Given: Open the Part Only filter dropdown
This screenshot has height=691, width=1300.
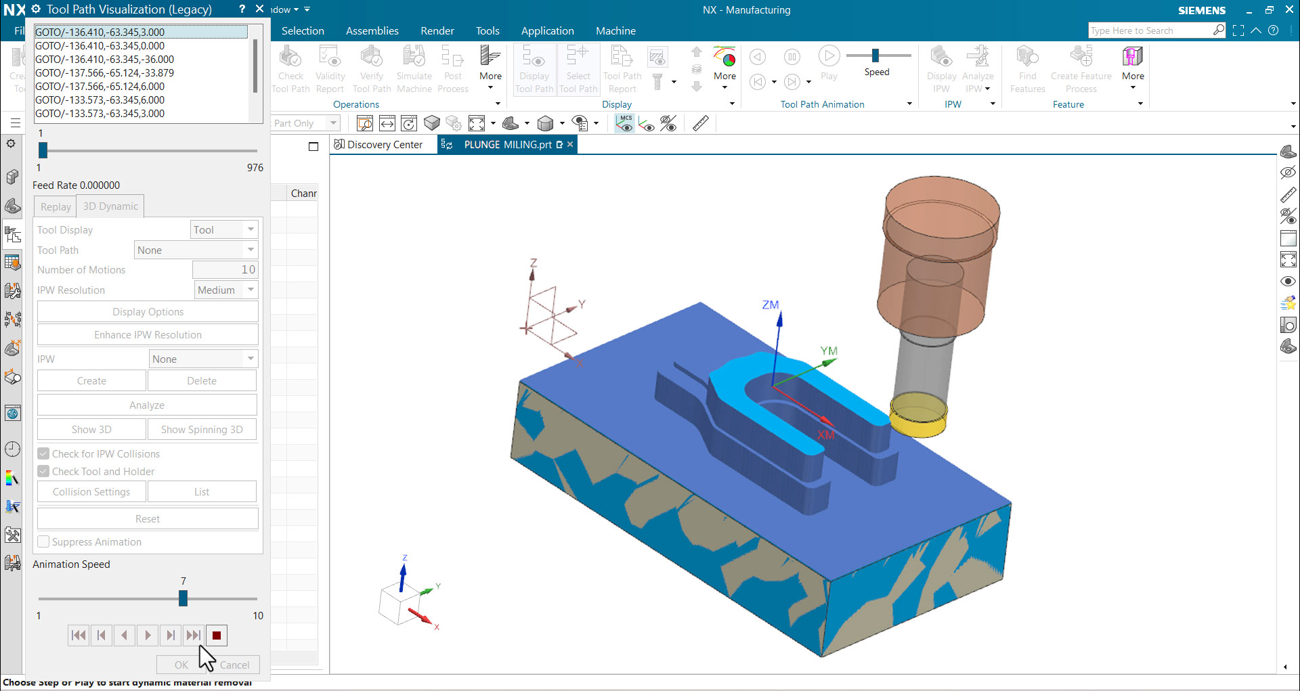Looking at the screenshot, I should (331, 123).
